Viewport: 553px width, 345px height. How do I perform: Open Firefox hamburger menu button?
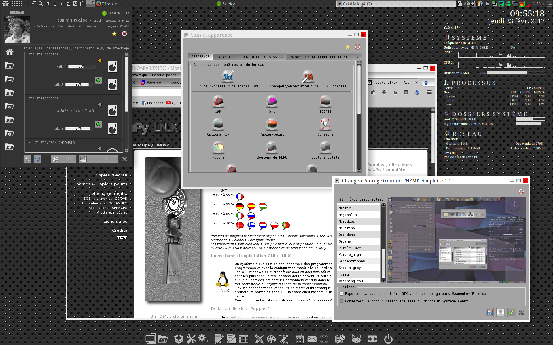pos(429,92)
